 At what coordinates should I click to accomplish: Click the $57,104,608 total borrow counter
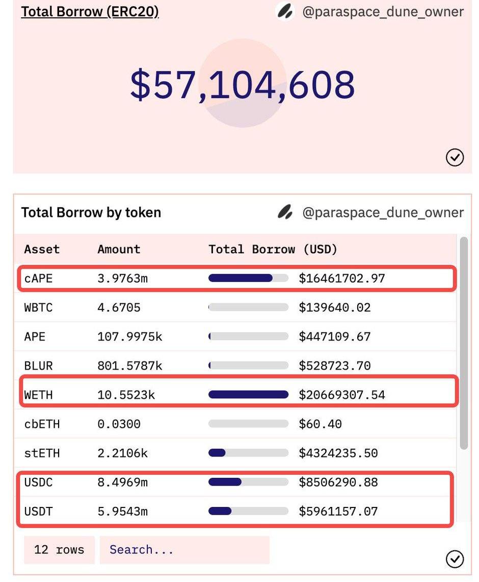click(x=242, y=85)
